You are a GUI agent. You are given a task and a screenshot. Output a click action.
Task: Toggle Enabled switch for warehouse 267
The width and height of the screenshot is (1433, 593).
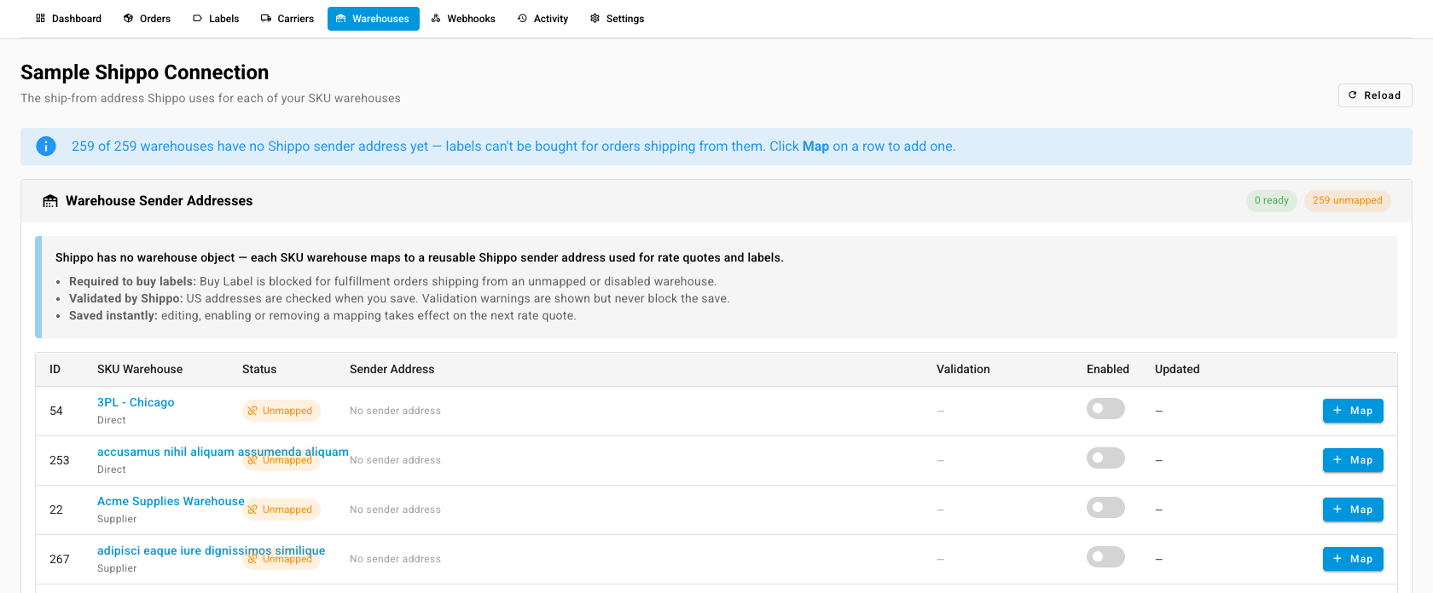point(1105,557)
